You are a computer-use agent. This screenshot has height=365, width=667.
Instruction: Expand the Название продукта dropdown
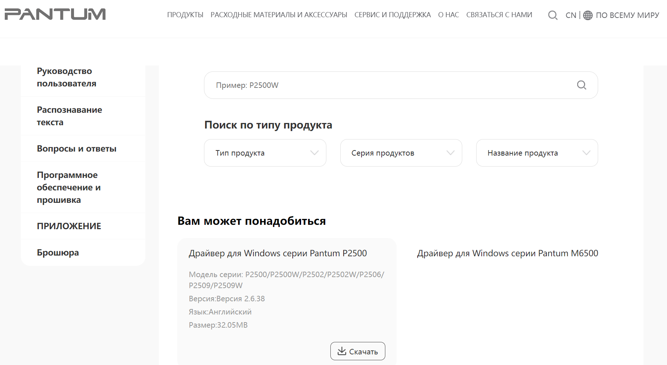point(537,153)
